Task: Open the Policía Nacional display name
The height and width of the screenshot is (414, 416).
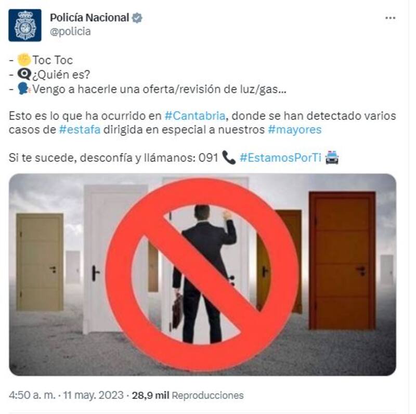Action: (x=89, y=18)
